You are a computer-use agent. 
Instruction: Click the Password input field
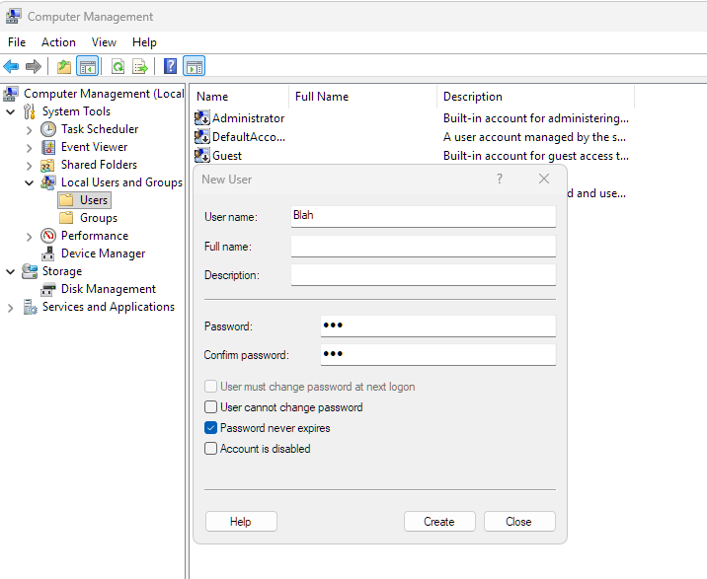coord(438,326)
